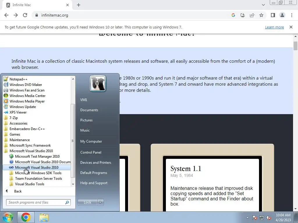The image size is (298, 223).
Task: Open the VM1 user folder
Action: [84, 100]
